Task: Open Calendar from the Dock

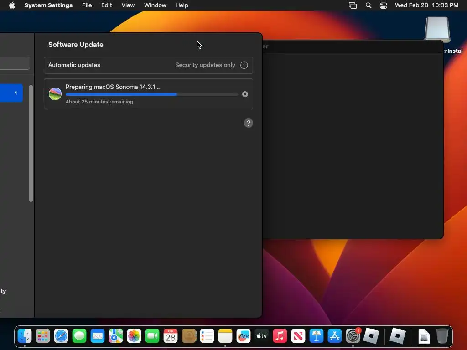Action: coord(171,336)
